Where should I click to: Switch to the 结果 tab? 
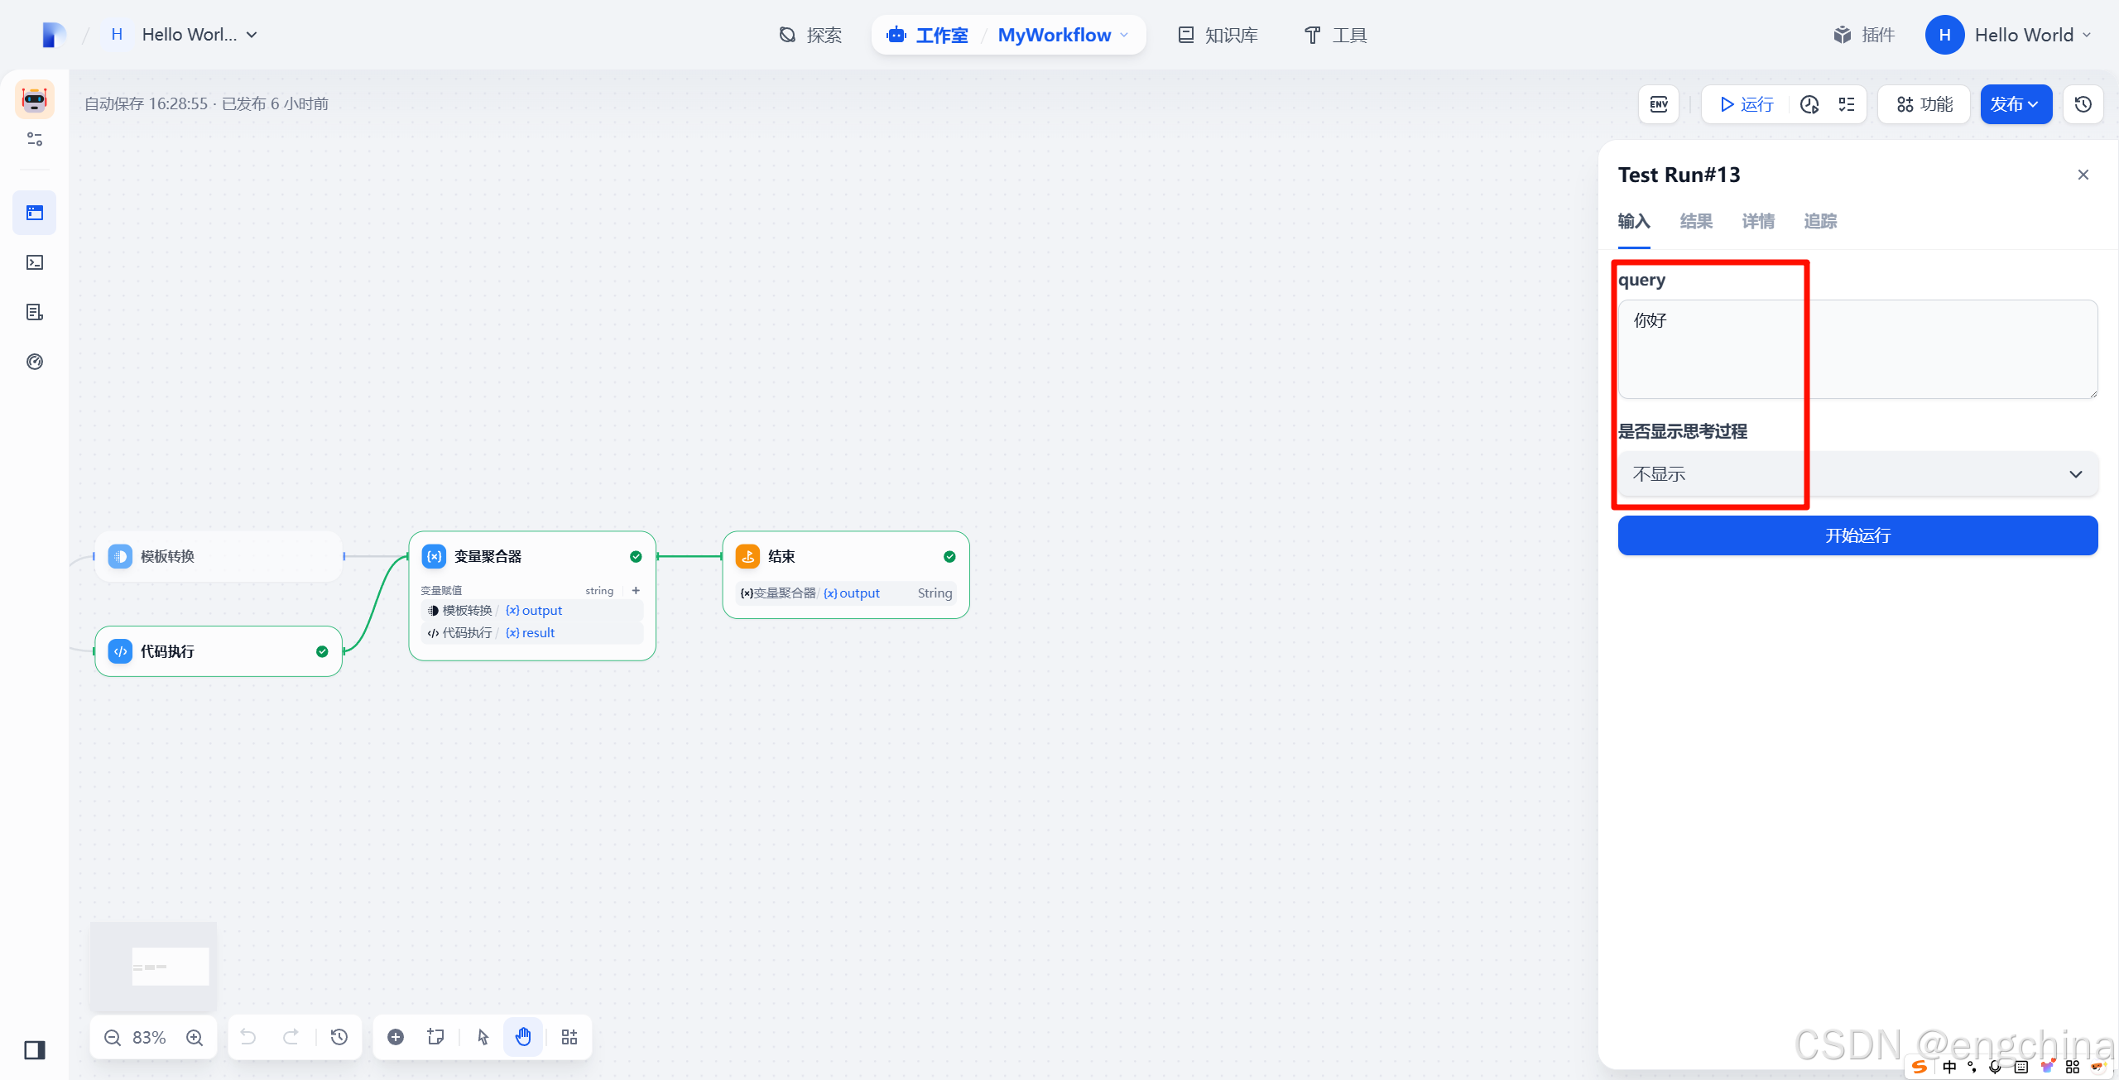1696,222
